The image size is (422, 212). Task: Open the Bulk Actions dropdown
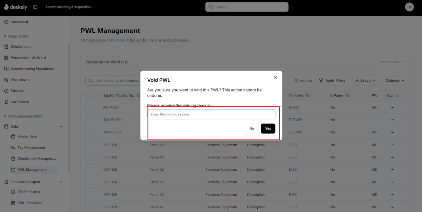click(x=391, y=62)
